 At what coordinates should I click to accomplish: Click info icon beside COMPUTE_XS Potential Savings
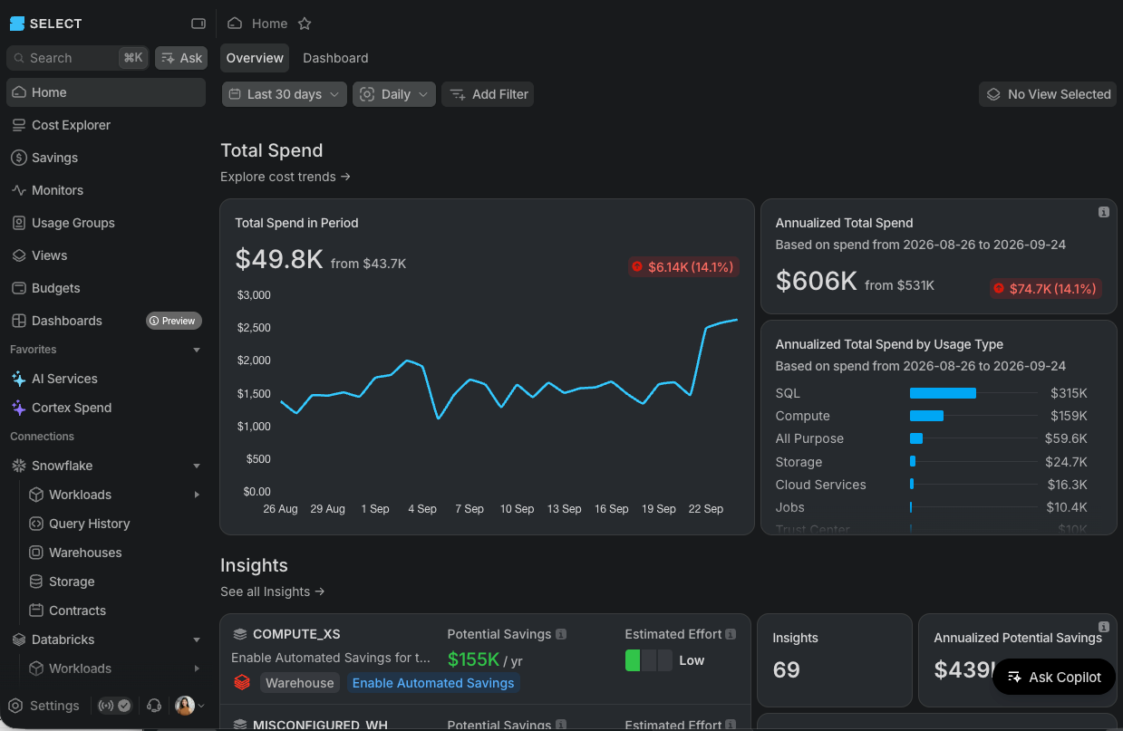coord(561,634)
